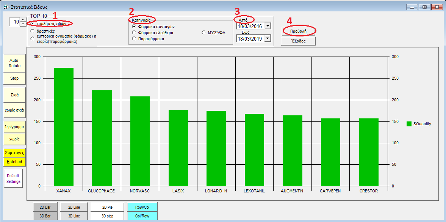Switch chart to 2D Bar
The image size is (446, 222).
[45, 207]
